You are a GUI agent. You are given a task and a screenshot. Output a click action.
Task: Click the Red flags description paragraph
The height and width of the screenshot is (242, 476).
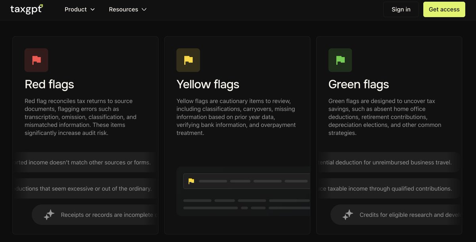coord(81,117)
